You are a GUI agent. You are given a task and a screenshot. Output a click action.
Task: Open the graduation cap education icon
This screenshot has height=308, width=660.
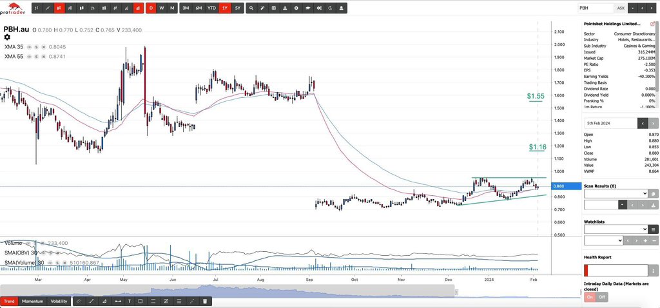pyautogui.click(x=308, y=8)
